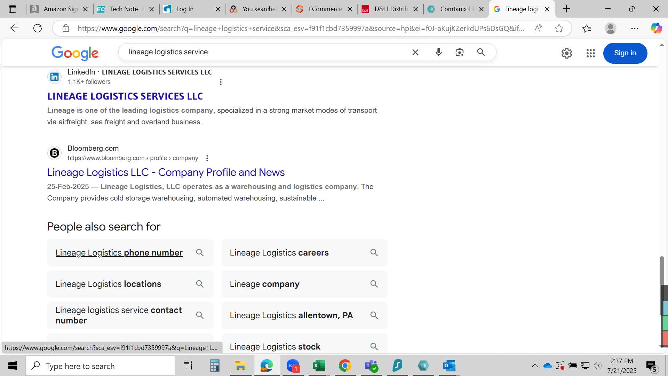Search Lineage Logistics allentown, PA suggestion

pyautogui.click(x=304, y=315)
